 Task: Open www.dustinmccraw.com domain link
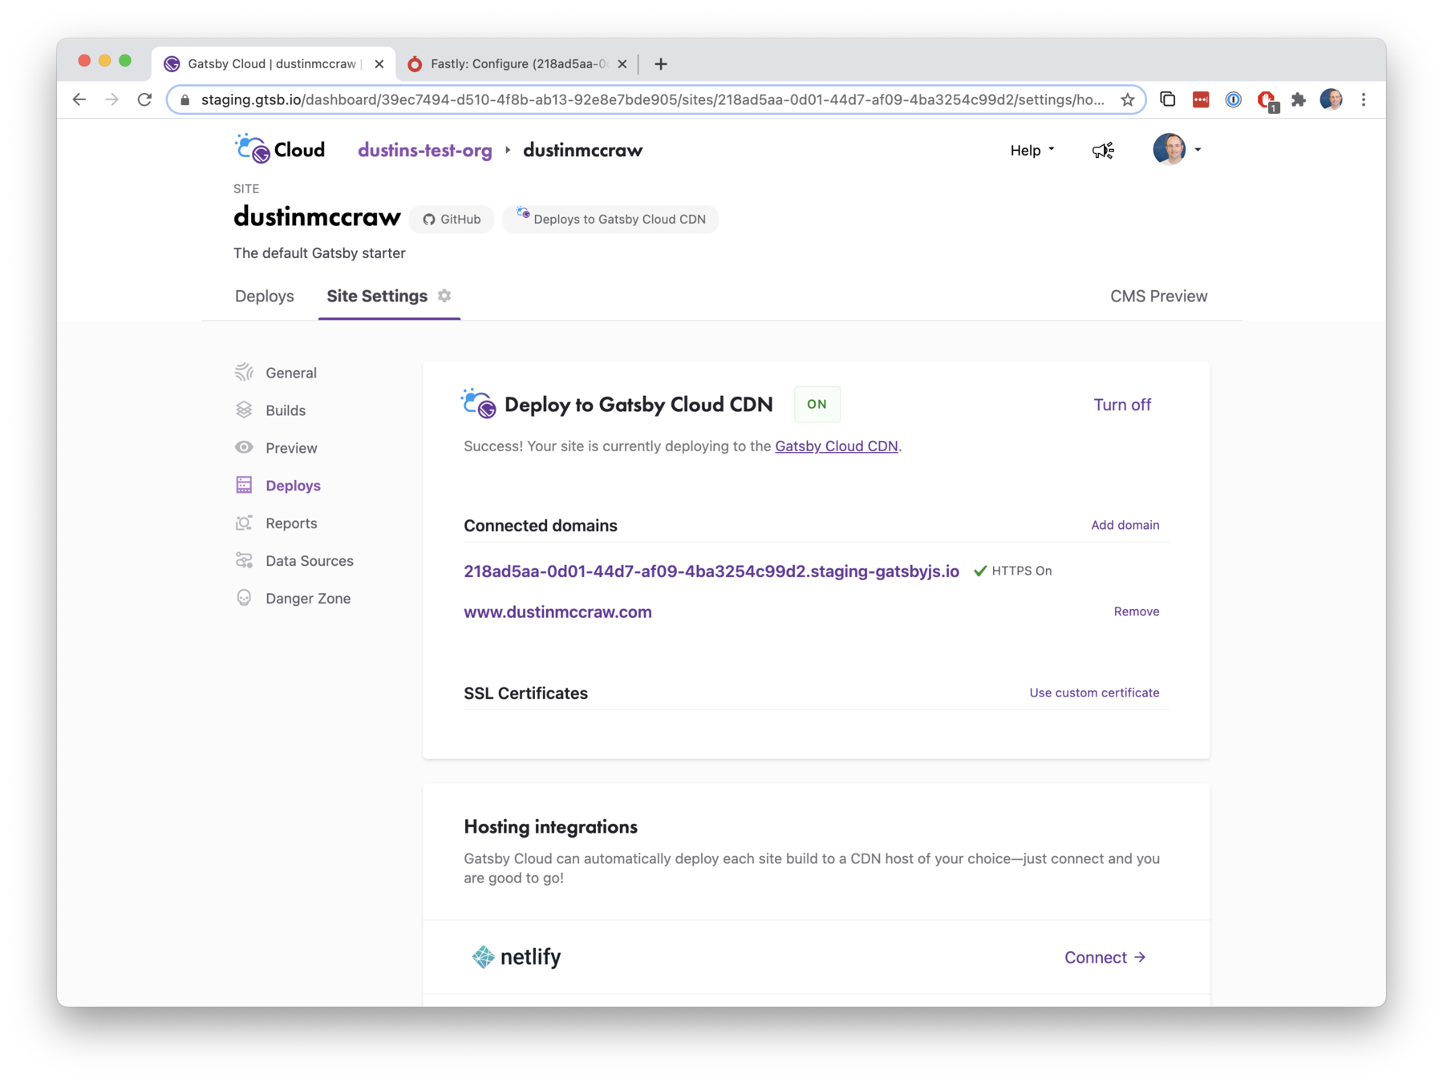[x=557, y=612]
